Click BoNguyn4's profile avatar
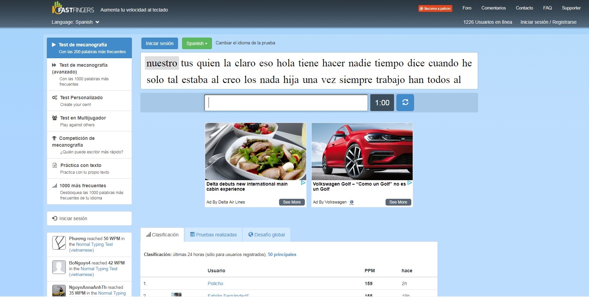The image size is (589, 297). point(59,267)
